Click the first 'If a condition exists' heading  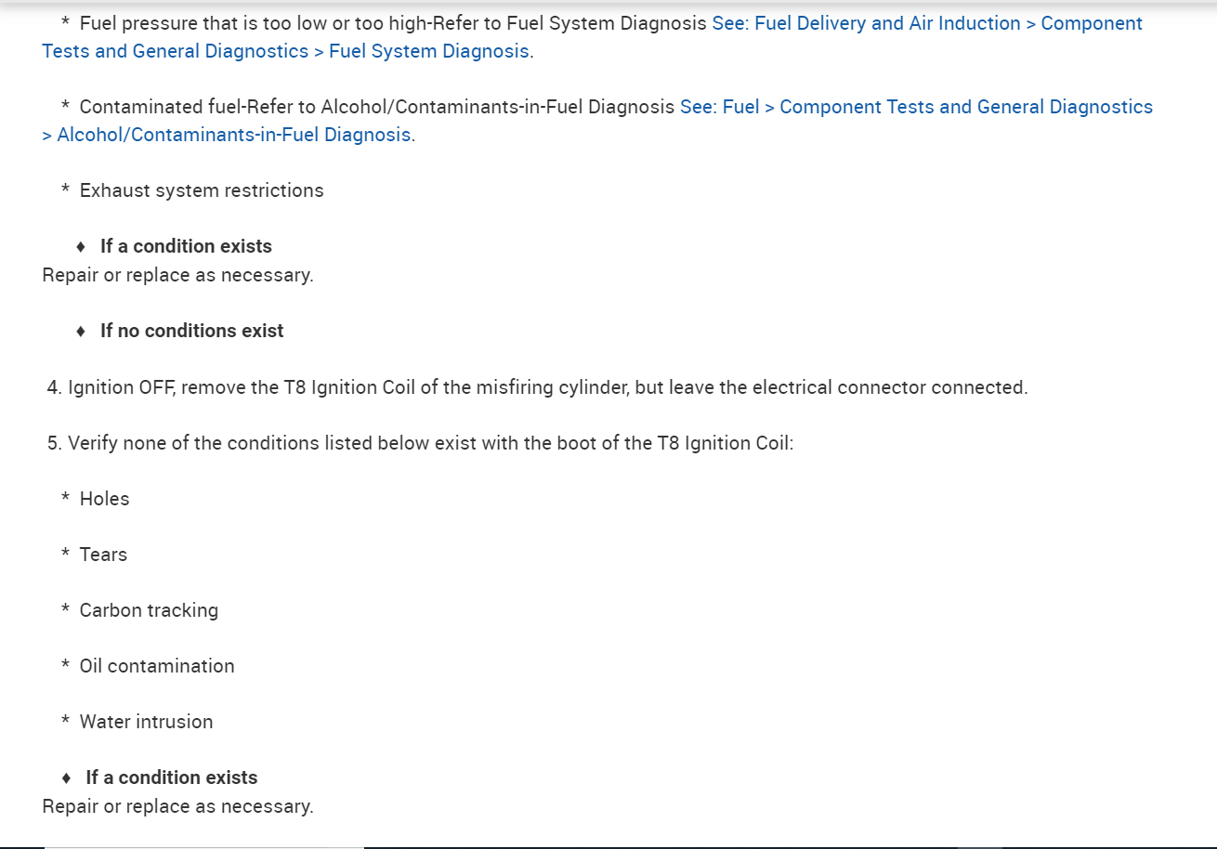coord(186,246)
